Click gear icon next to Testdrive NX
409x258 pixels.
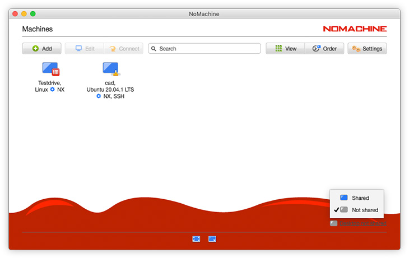tap(53, 90)
